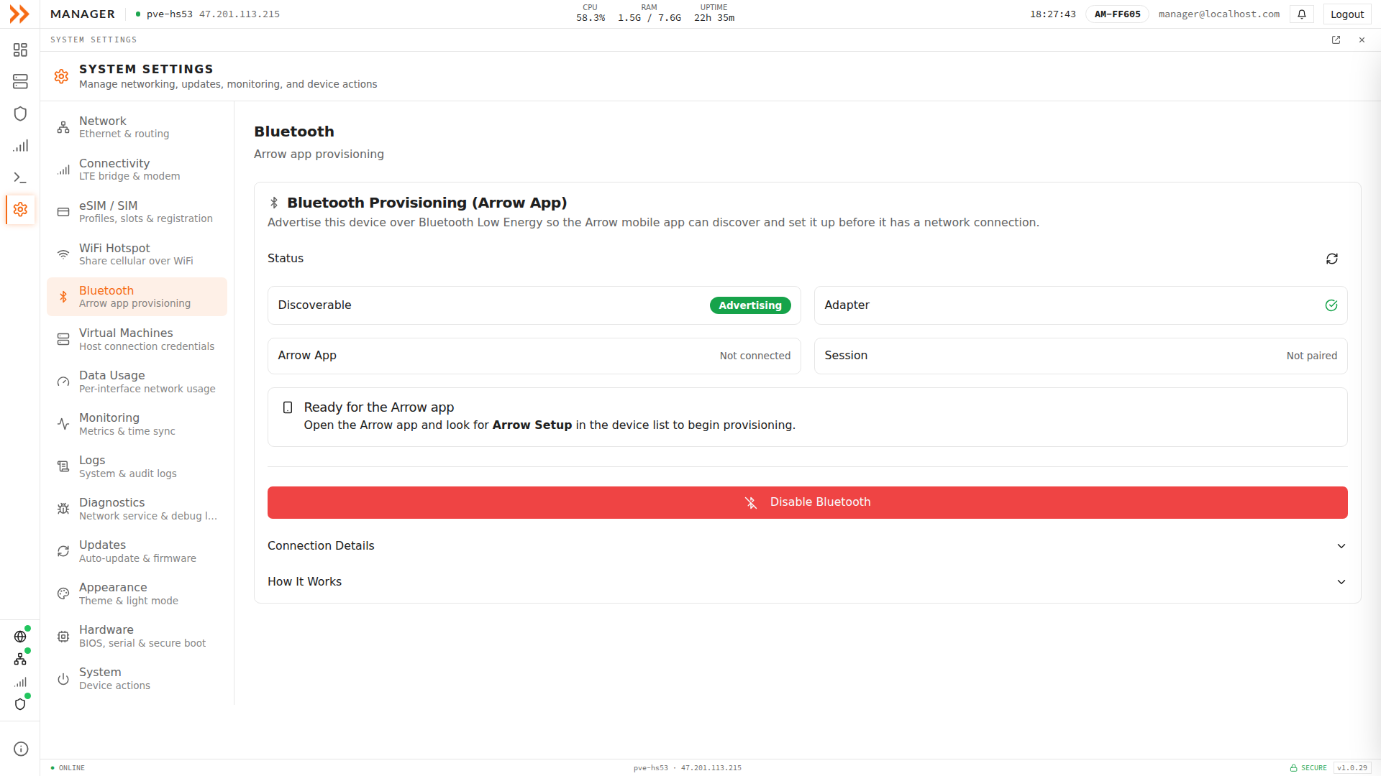
Task: Expand How It Works section
Action: click(807, 582)
